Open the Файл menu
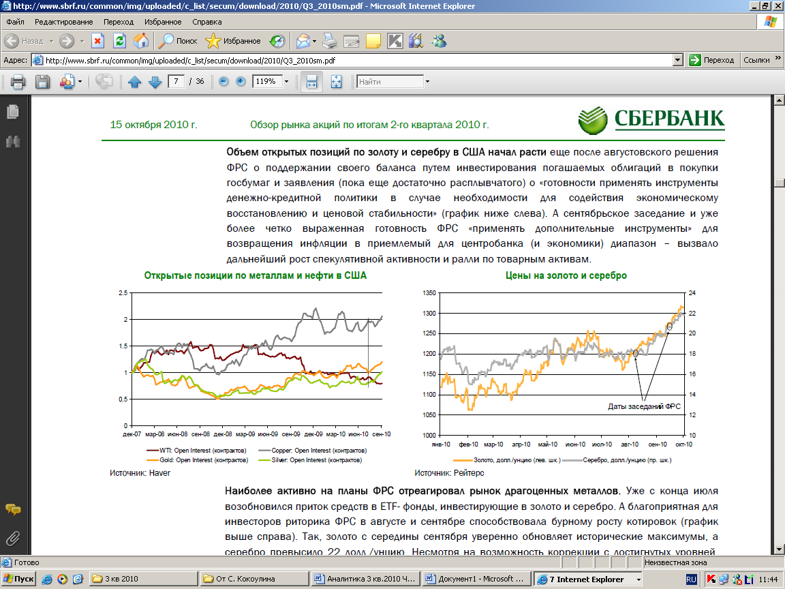 coord(15,22)
